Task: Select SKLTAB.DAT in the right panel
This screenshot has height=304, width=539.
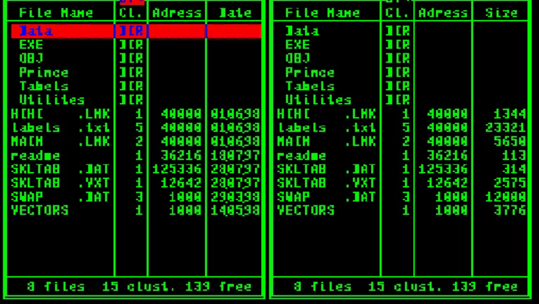Action: (327, 169)
